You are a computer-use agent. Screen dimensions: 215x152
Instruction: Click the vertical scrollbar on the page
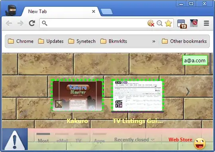(211, 64)
